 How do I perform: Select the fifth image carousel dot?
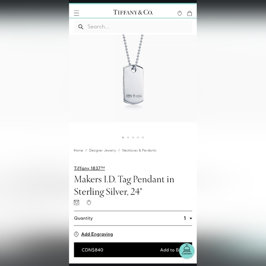pyautogui.click(x=143, y=138)
